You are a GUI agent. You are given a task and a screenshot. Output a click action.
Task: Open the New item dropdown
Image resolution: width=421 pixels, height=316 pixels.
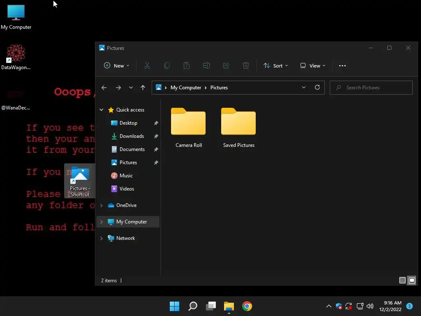[116, 65]
